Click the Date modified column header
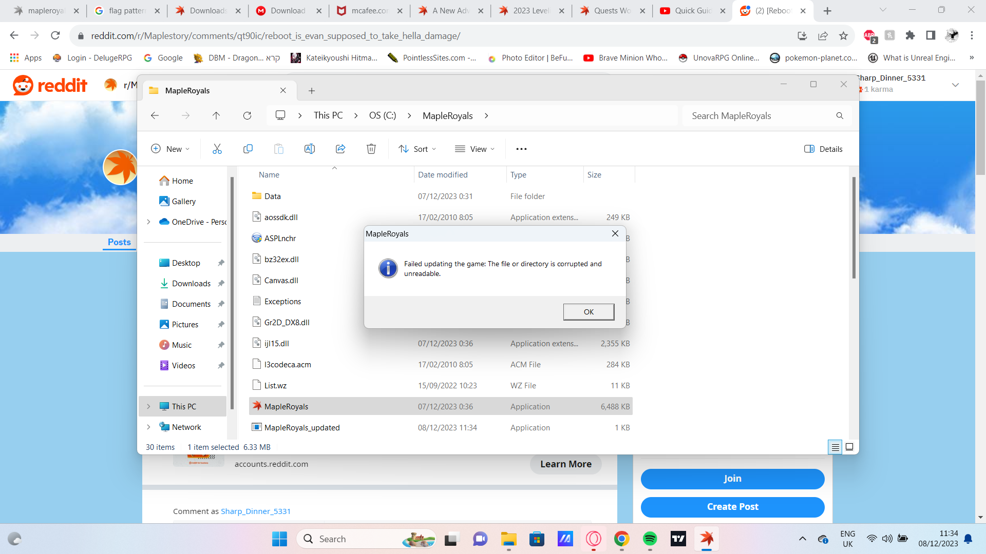This screenshot has height=554, width=986. click(443, 174)
